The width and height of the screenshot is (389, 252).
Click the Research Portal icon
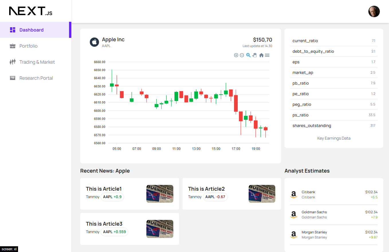tap(13, 78)
